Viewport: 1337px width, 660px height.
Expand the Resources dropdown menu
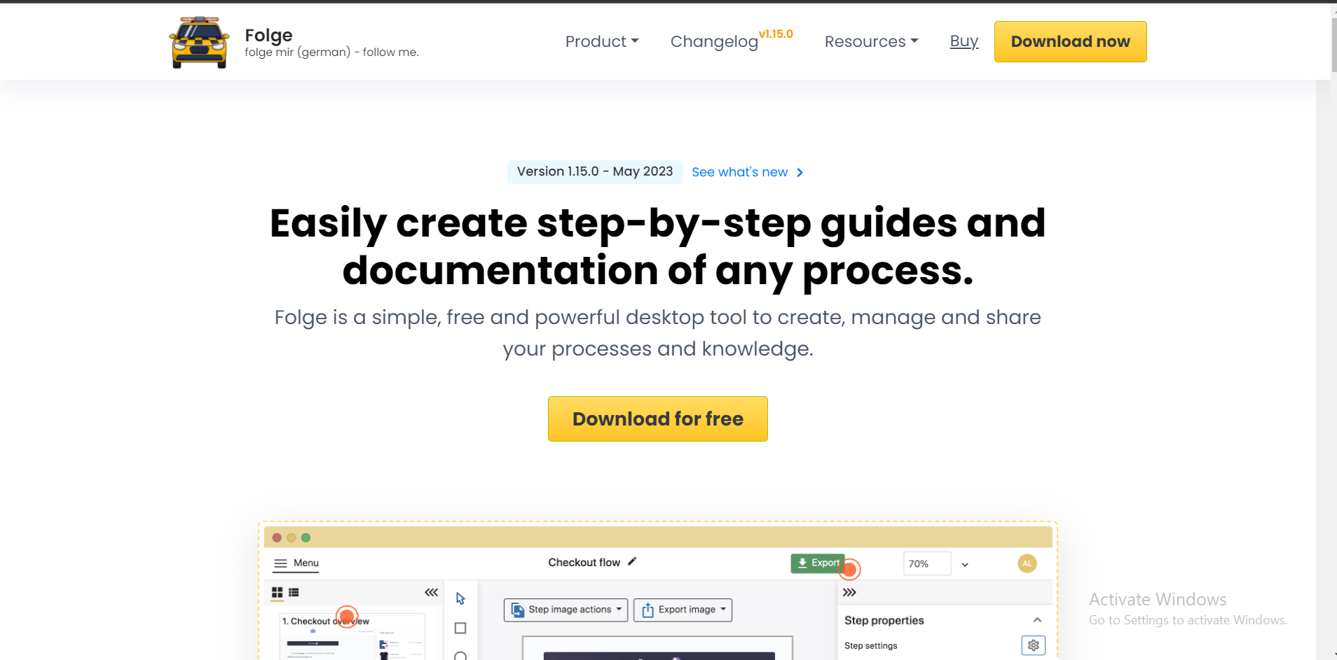(x=871, y=41)
